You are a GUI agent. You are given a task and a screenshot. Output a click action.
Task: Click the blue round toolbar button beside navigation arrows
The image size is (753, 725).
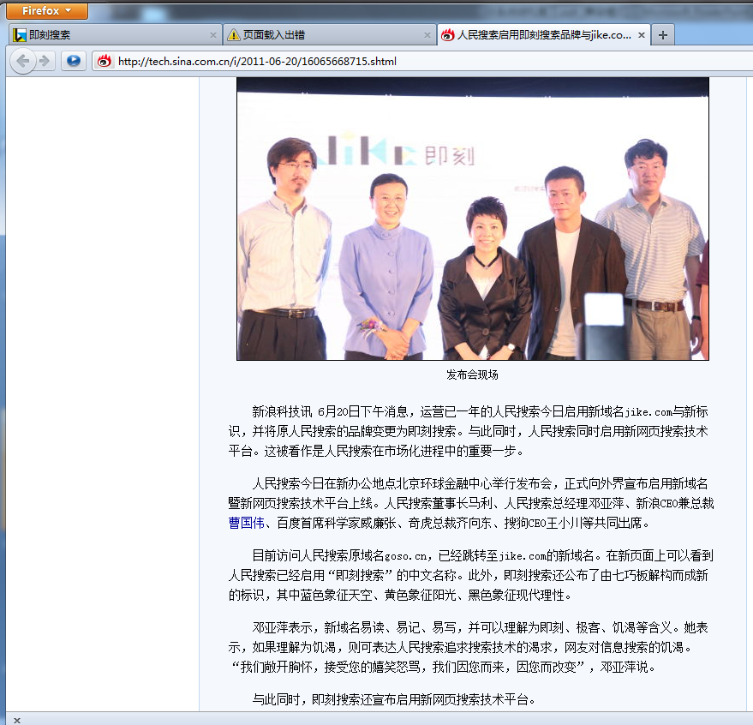[74, 61]
